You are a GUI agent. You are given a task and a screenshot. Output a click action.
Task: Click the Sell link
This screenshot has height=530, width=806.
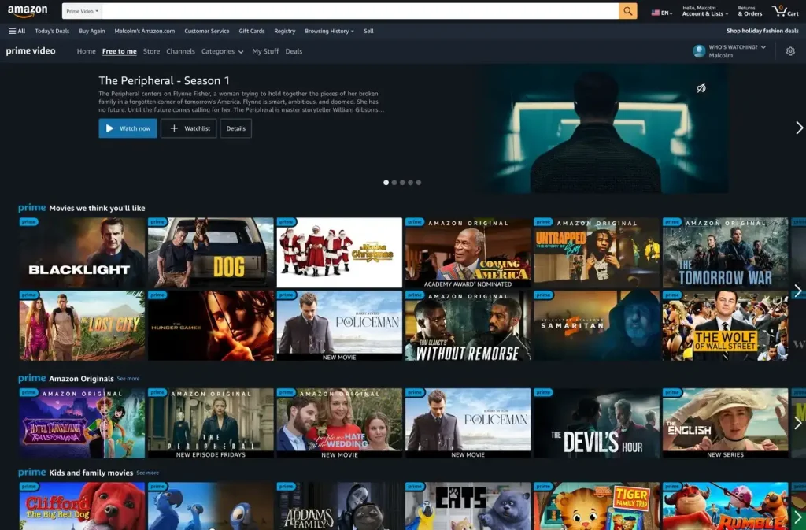(x=368, y=31)
